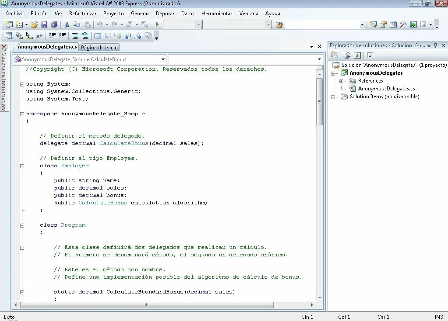Click the Properties icon in Solution Explorer
This screenshot has width=448, height=321.
point(335,55)
